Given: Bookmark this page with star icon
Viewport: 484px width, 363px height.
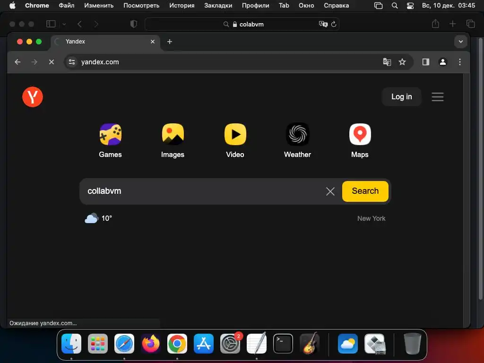Looking at the screenshot, I should pos(402,62).
